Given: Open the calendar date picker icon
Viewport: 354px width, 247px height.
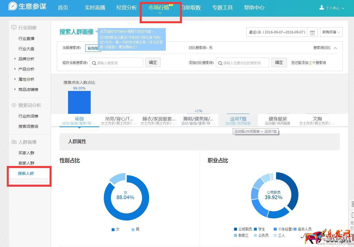Looking at the screenshot, I should pos(312,32).
